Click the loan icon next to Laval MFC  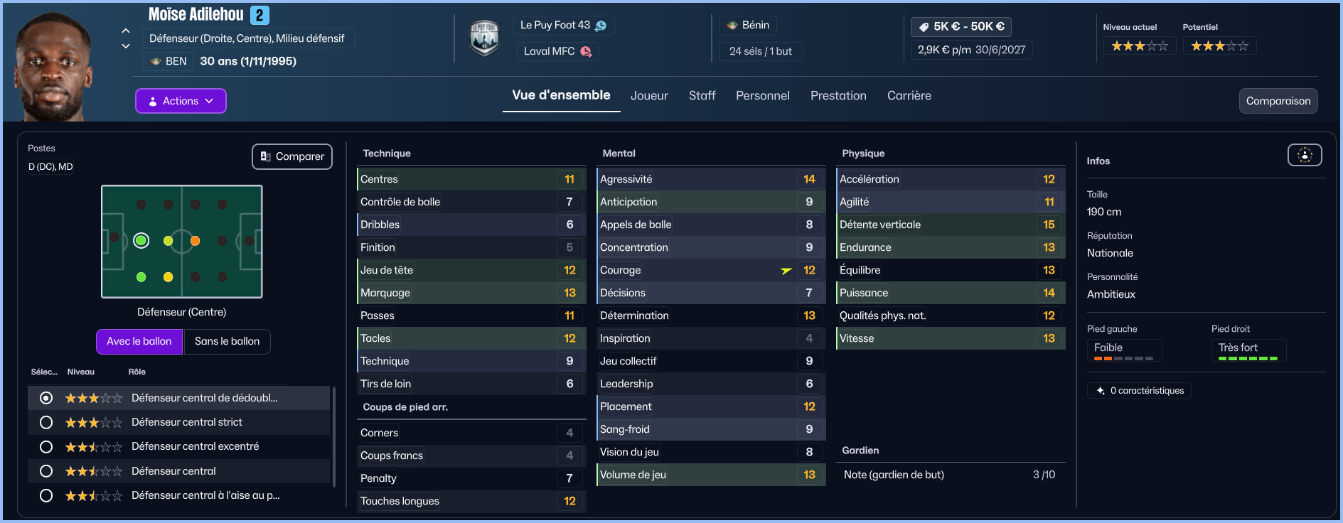coord(586,51)
